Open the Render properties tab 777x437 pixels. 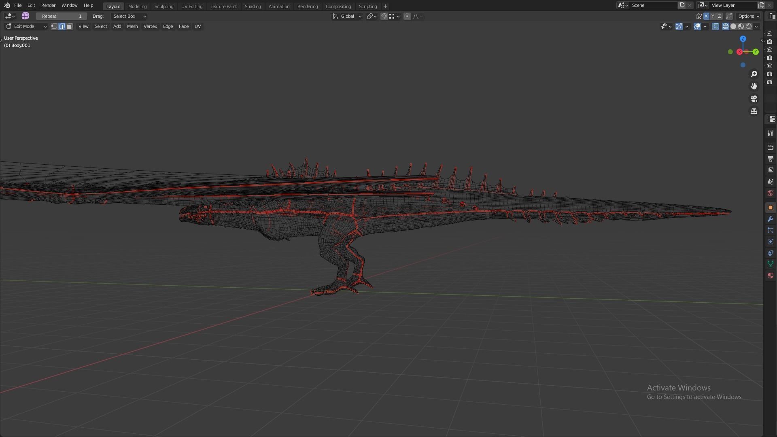tap(771, 148)
